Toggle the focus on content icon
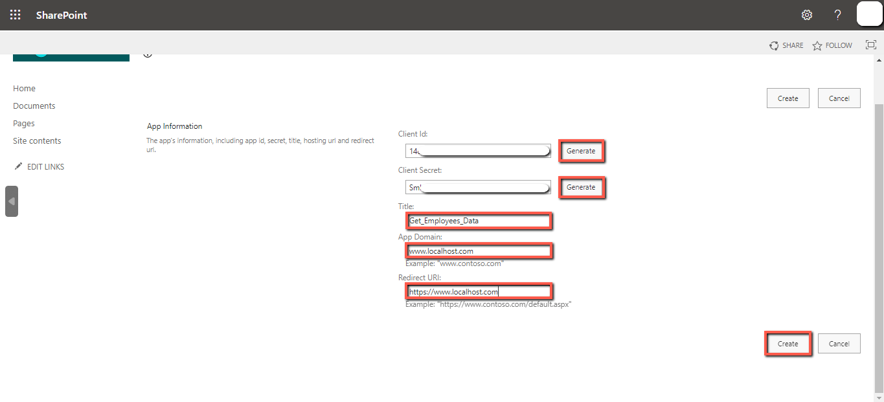884x402 pixels. pos(871,45)
